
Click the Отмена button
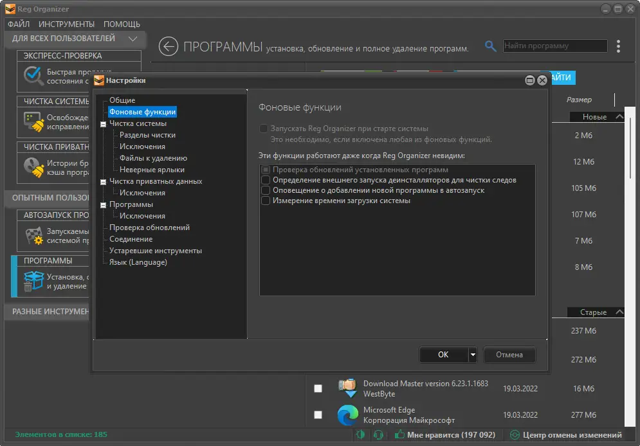pyautogui.click(x=509, y=355)
